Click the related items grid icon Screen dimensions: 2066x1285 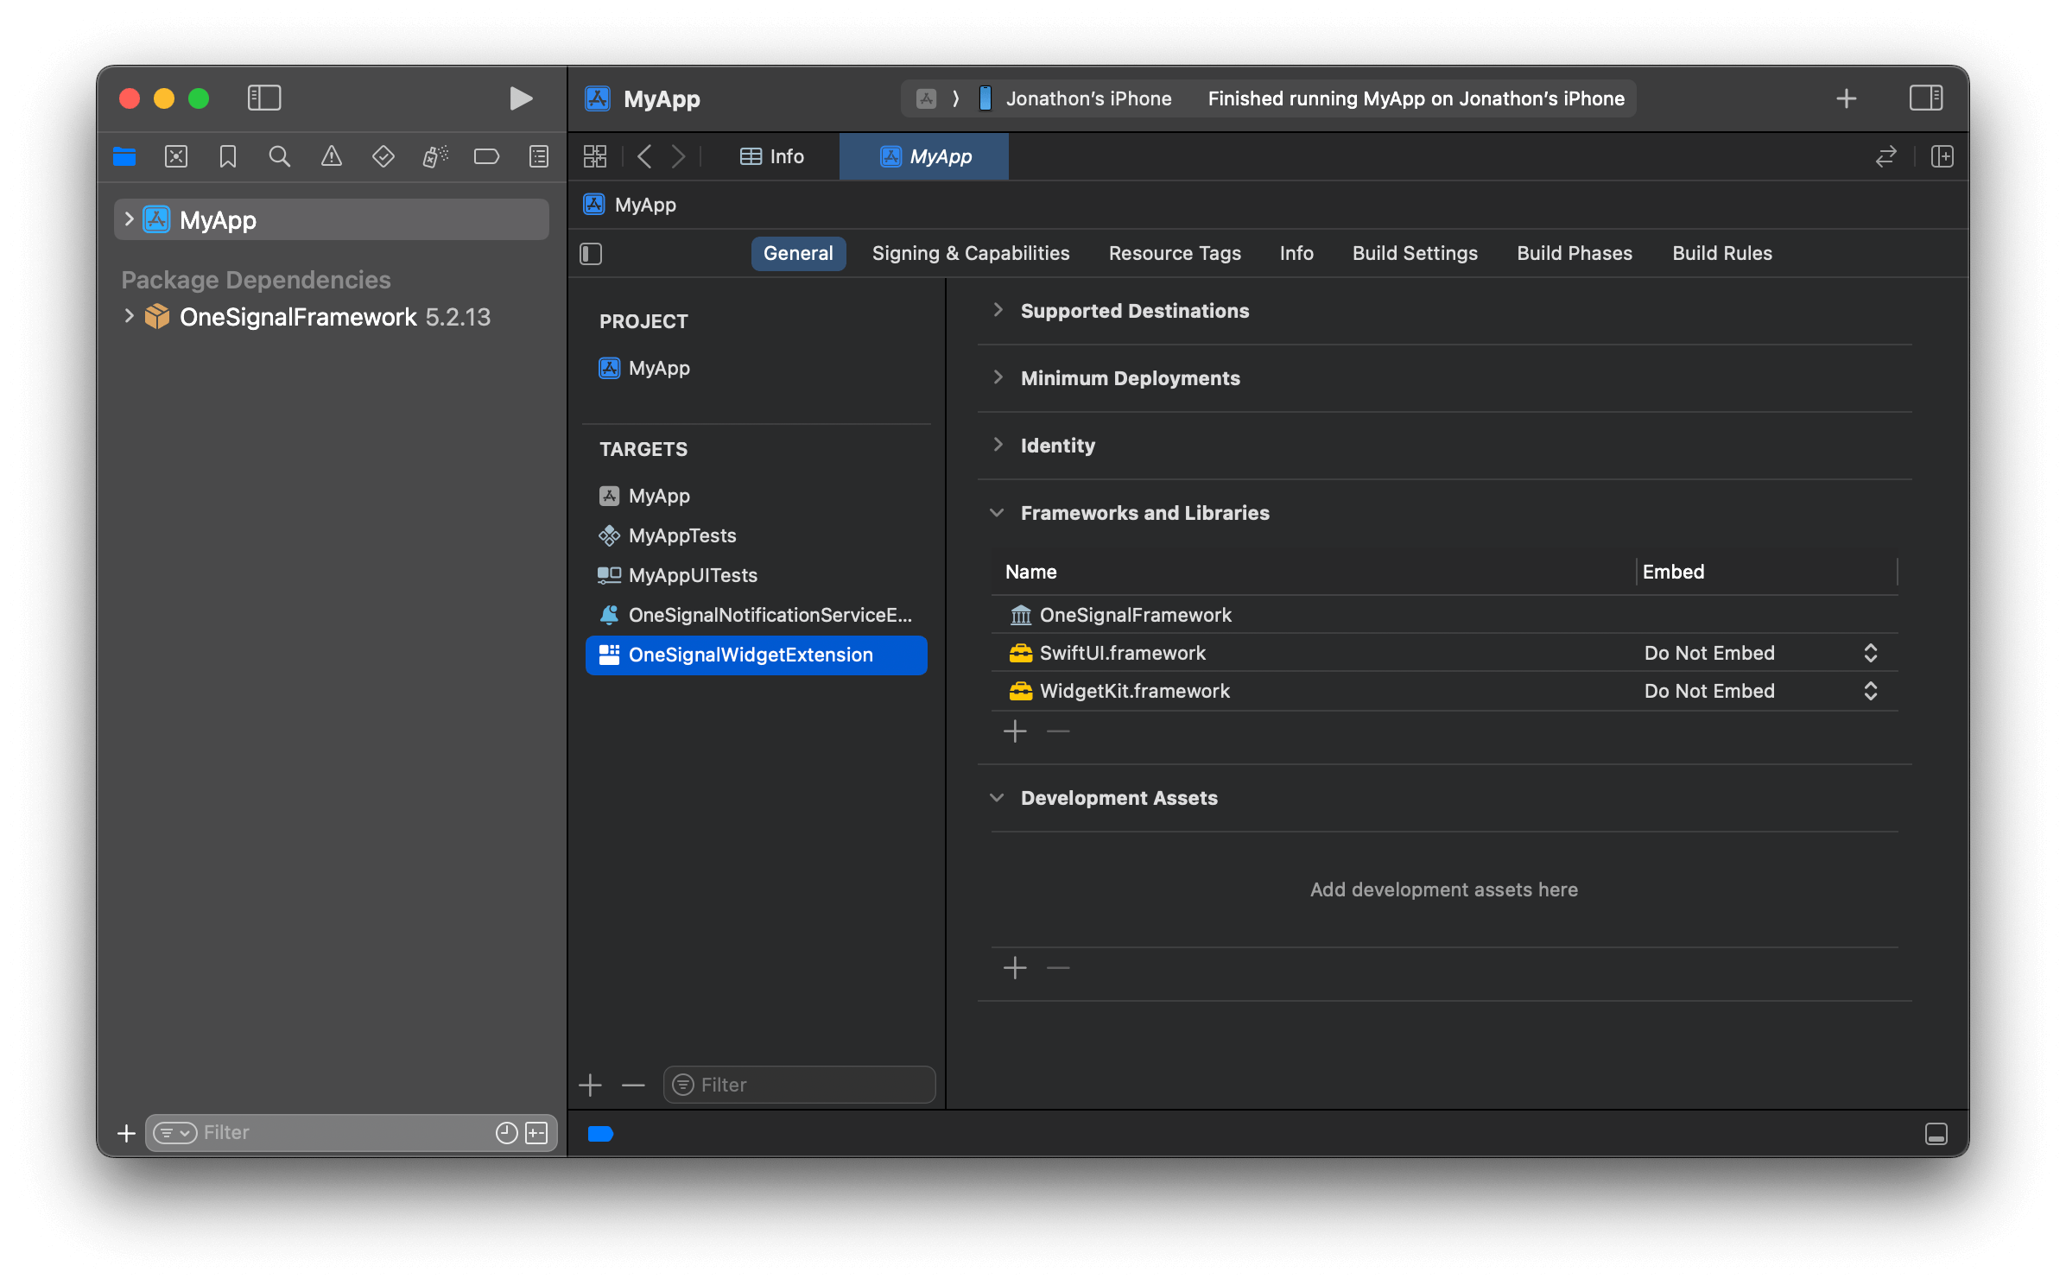coord(595,156)
